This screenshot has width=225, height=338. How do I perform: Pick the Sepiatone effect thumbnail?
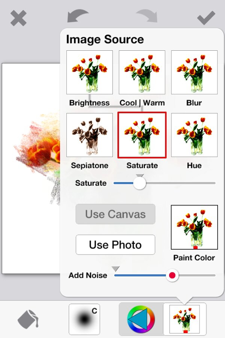(90, 135)
